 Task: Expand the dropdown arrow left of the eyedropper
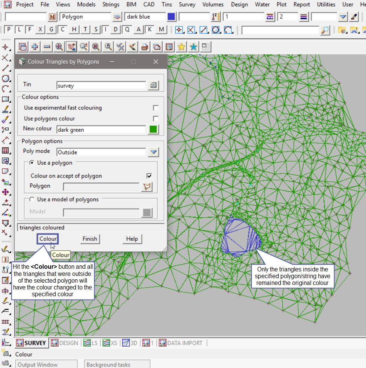pos(343,17)
